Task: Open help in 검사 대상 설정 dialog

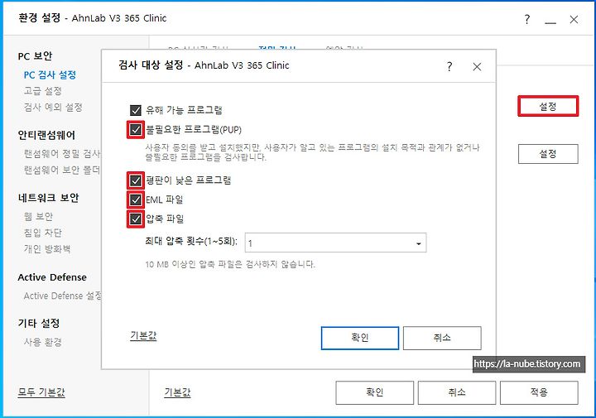Action: [x=449, y=67]
